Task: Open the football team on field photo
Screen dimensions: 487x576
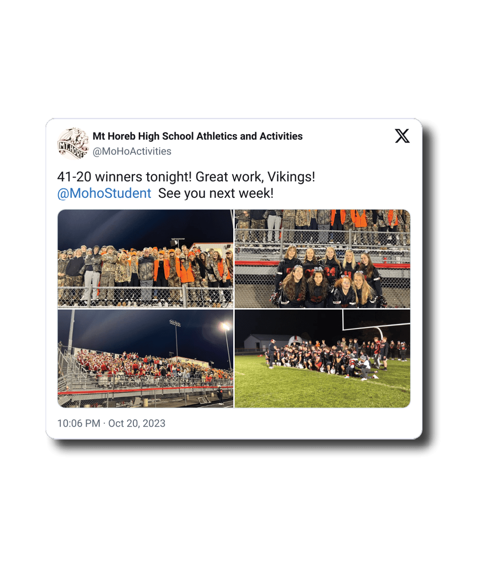Action: click(322, 359)
